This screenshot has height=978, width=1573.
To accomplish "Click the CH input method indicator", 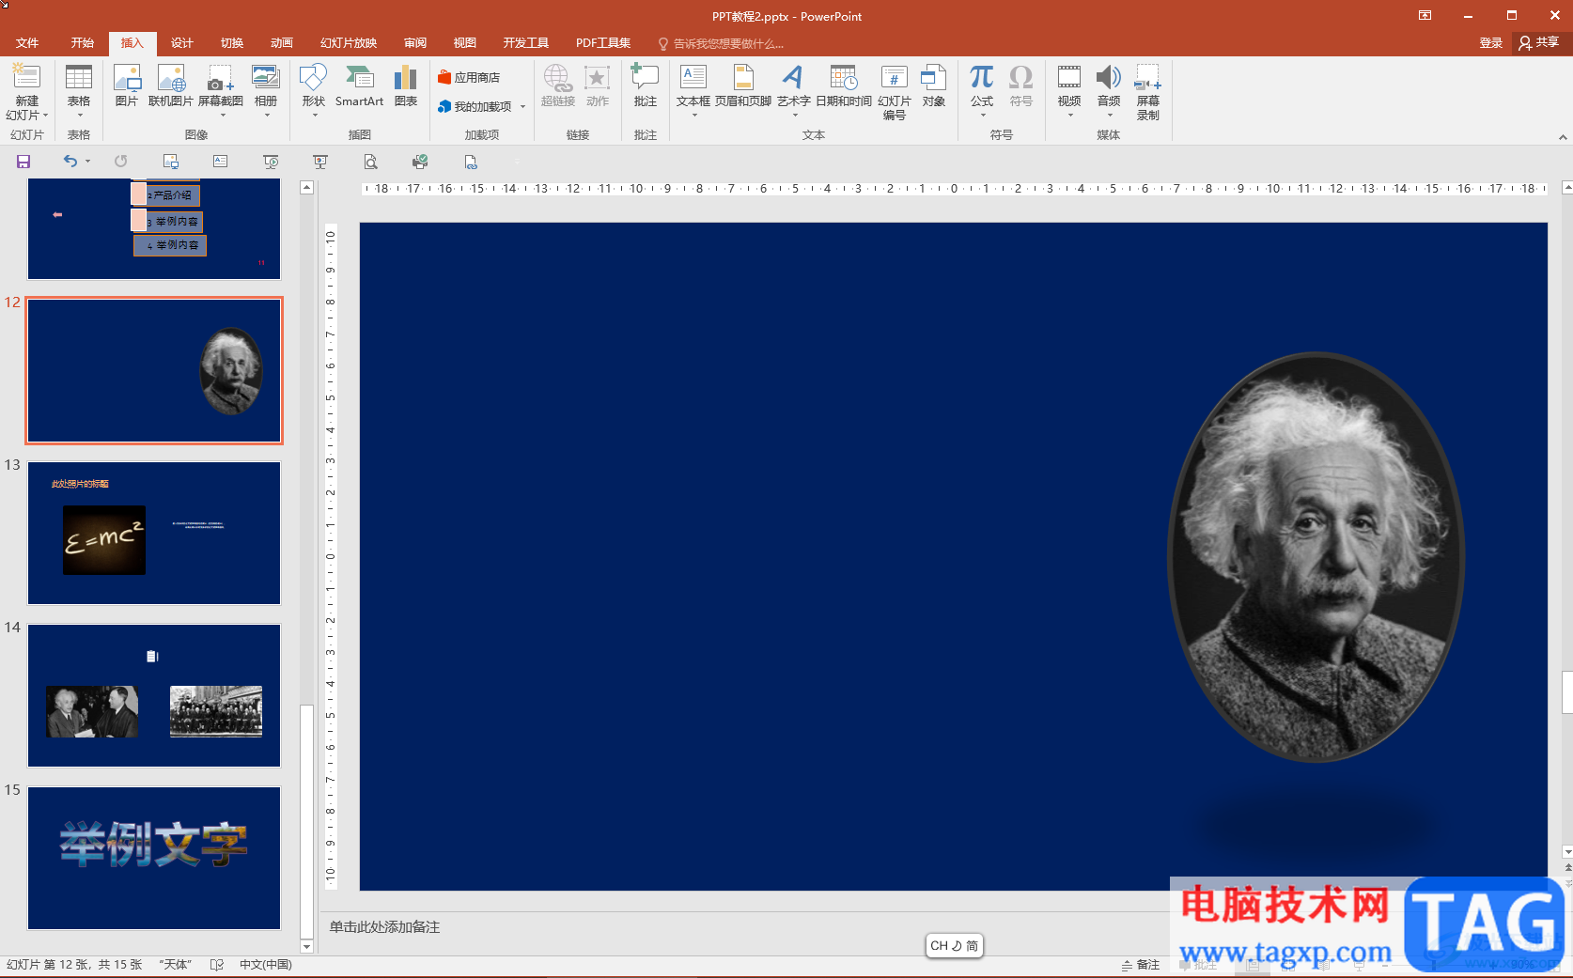I will 954,946.
